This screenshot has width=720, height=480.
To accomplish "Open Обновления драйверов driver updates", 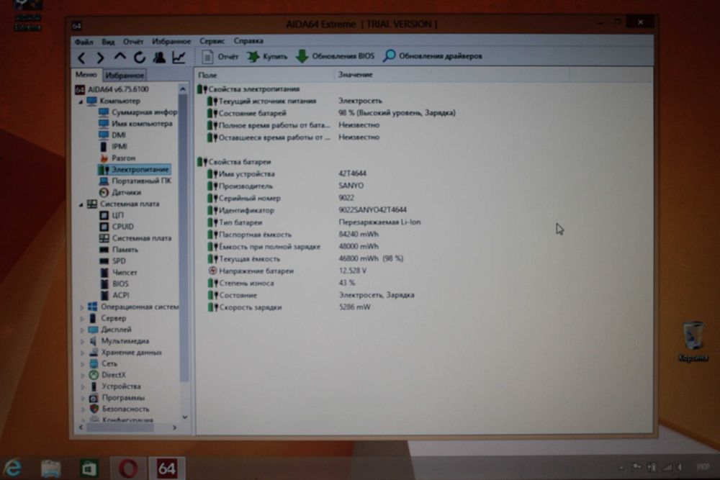I will tap(433, 56).
